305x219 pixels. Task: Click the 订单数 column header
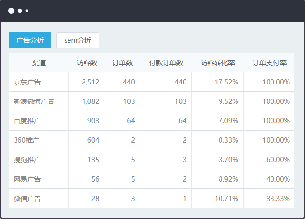coord(122,63)
